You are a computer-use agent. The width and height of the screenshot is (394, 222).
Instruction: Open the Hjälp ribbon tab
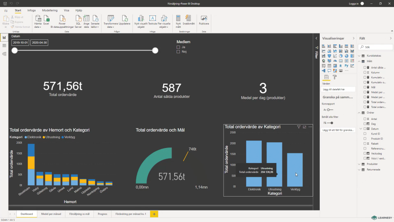coord(78,10)
